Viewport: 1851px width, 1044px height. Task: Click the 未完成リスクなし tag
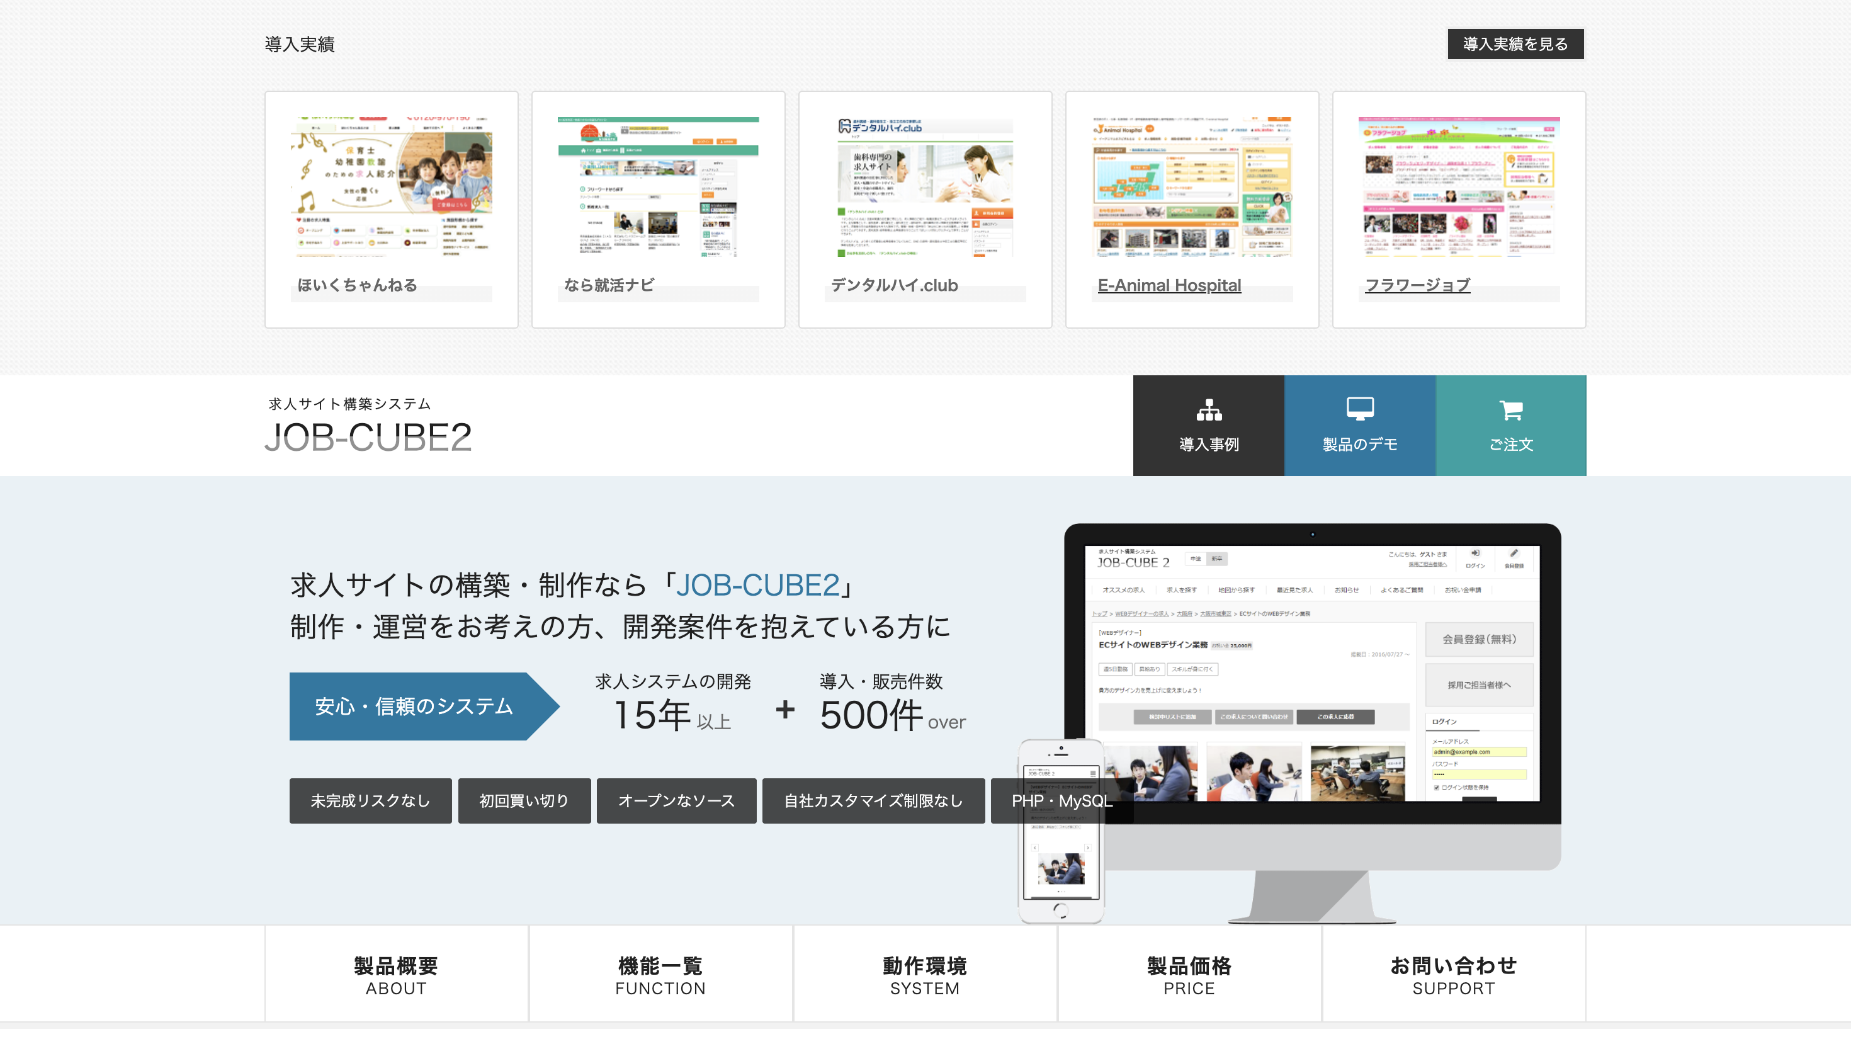coord(370,800)
